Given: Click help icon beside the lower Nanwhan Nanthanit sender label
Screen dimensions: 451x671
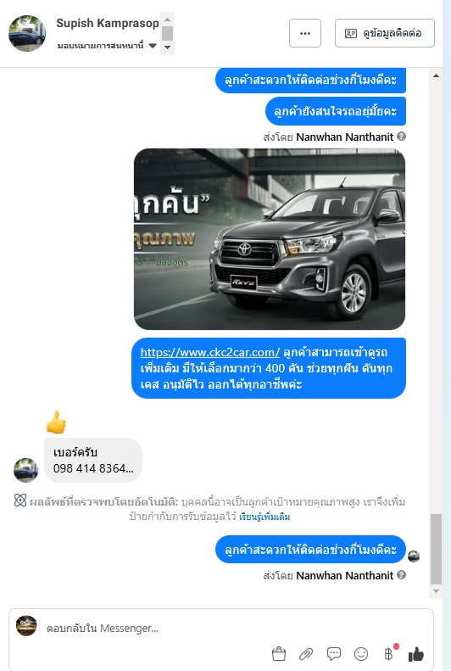Looking at the screenshot, I should pyautogui.click(x=401, y=574).
